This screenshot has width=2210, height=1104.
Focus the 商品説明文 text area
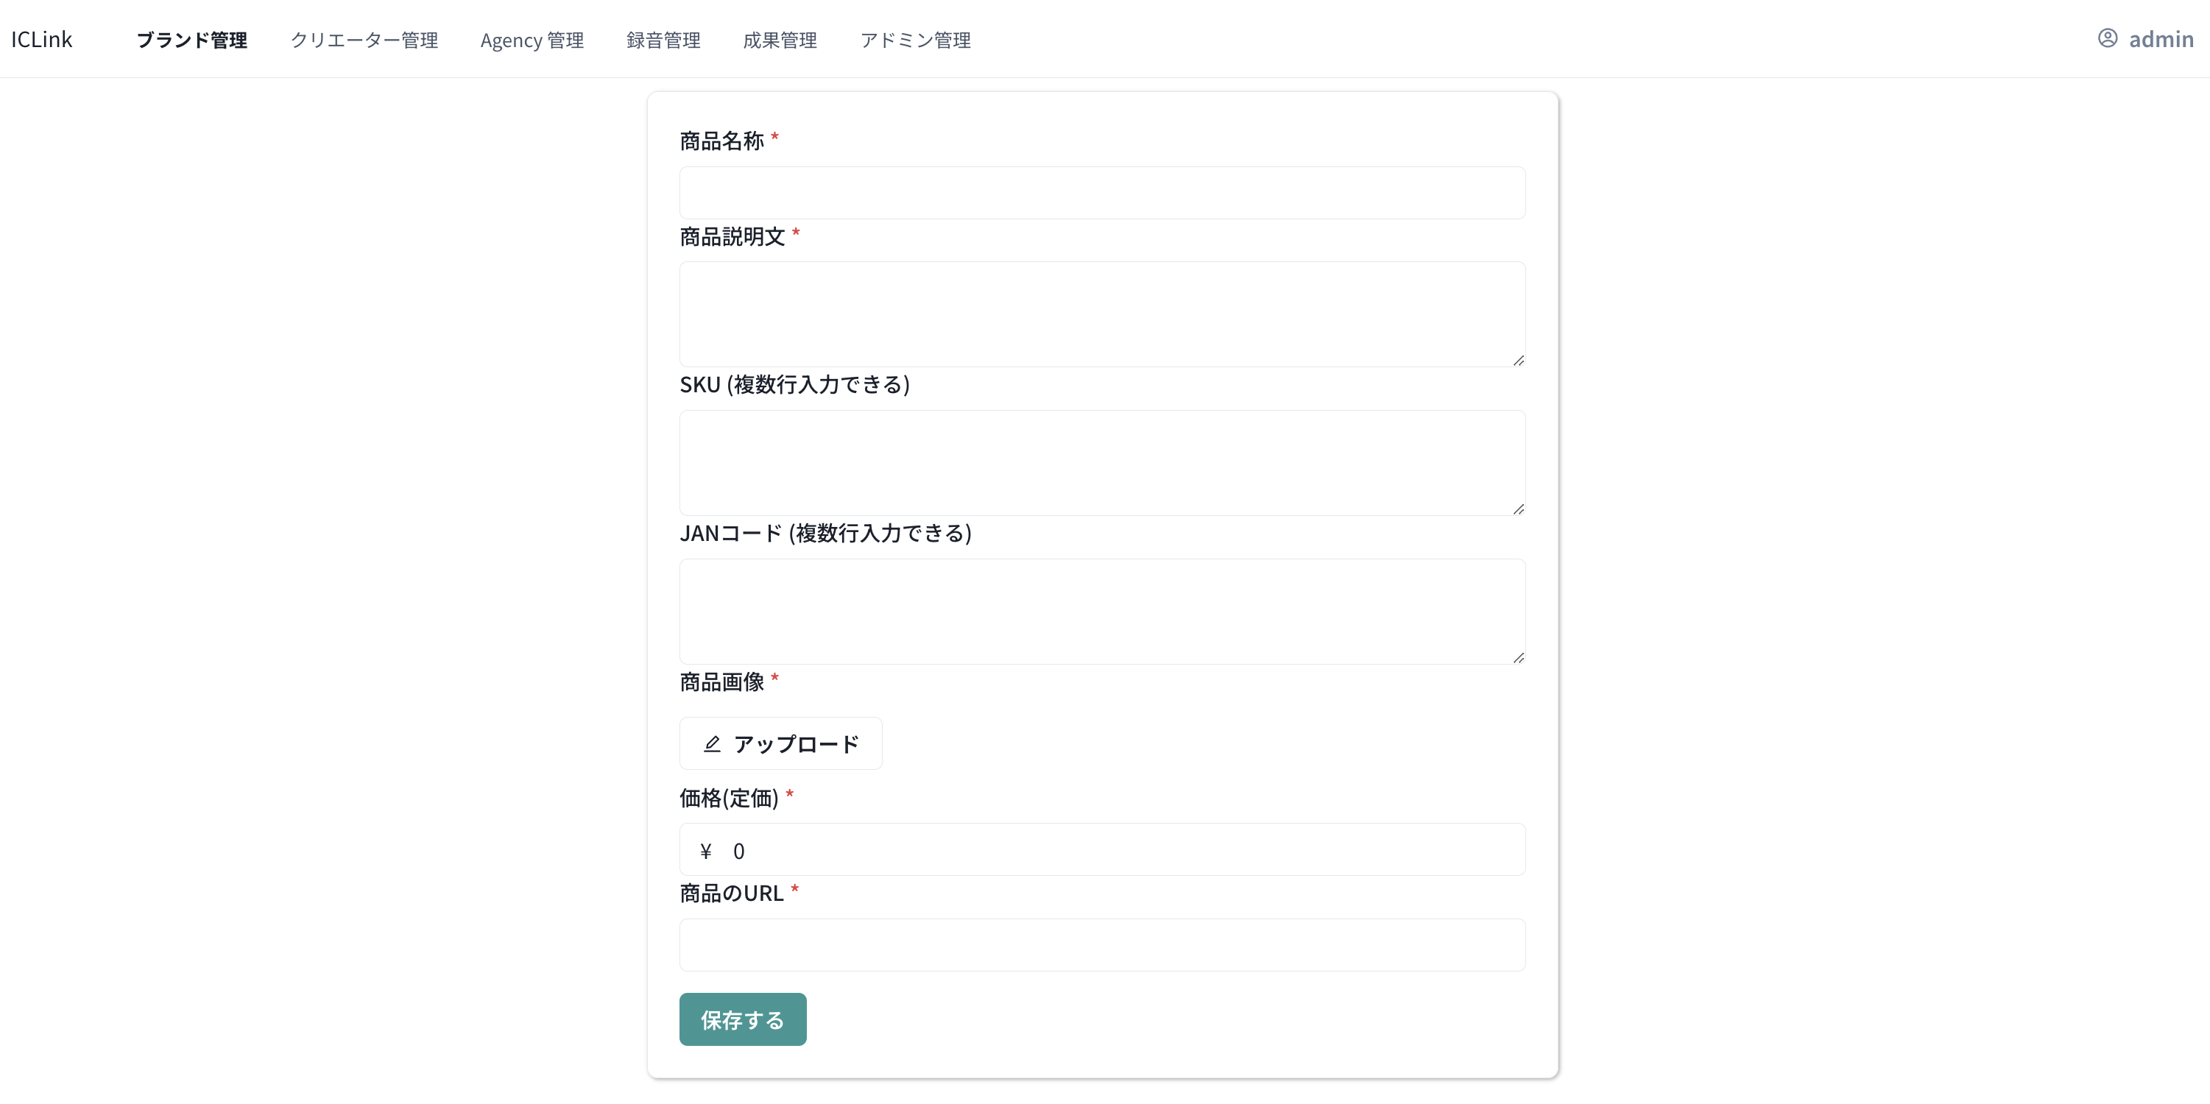click(x=1103, y=314)
